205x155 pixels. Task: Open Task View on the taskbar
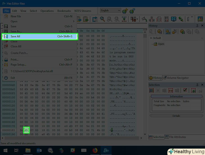coord(16,150)
